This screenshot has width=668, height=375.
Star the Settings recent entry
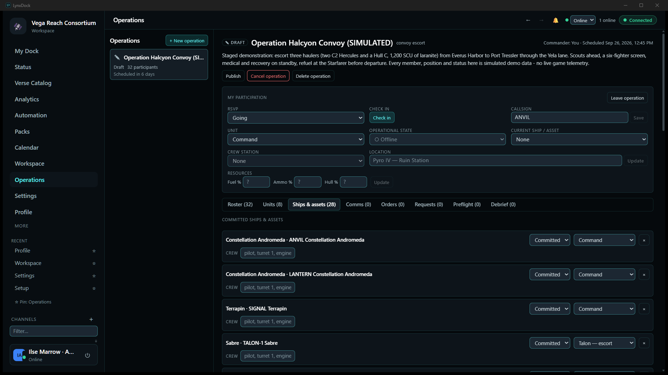(94, 276)
